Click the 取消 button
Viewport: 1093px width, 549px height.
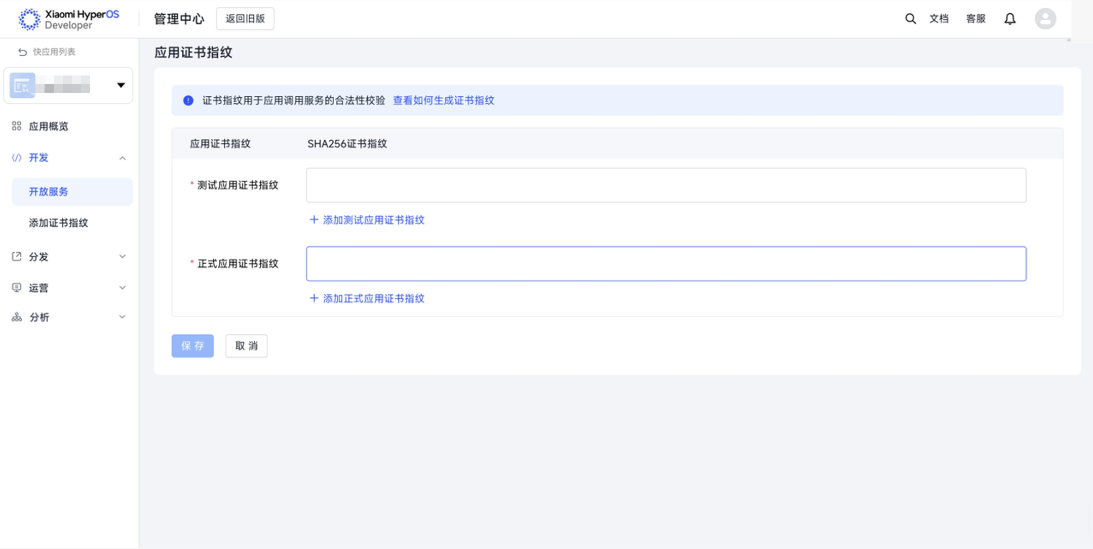(x=246, y=346)
